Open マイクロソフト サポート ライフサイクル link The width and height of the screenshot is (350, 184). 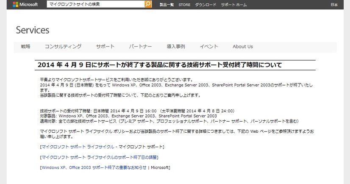tap(78, 147)
